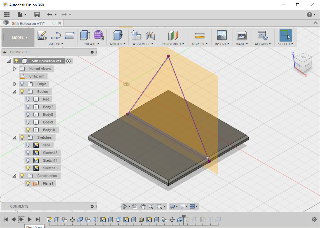Close the Sith Holocron v11 tab
The height and width of the screenshot is (228, 320).
pos(60,23)
